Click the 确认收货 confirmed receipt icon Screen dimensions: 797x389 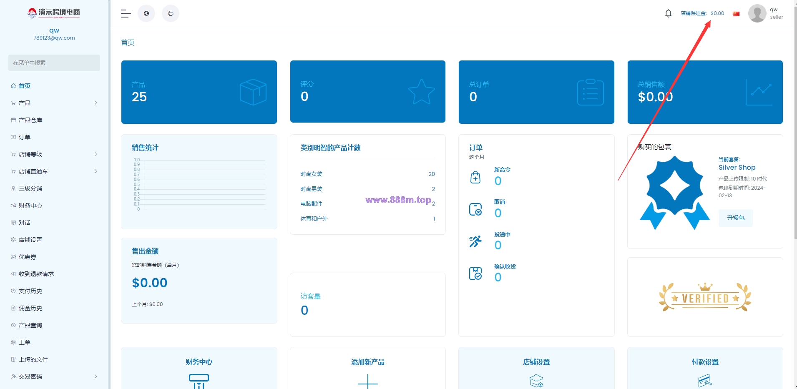475,274
